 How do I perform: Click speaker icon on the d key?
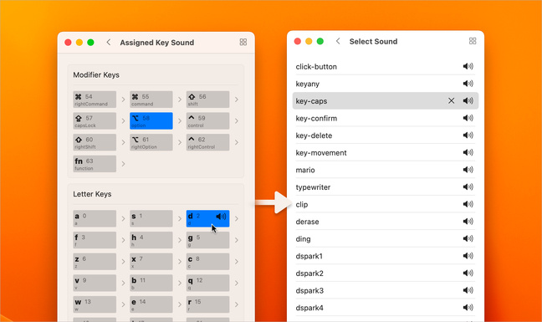point(221,217)
